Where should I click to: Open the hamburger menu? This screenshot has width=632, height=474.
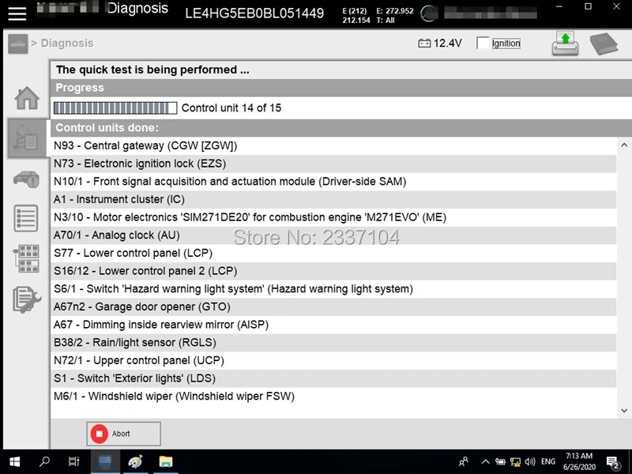pos(17,13)
